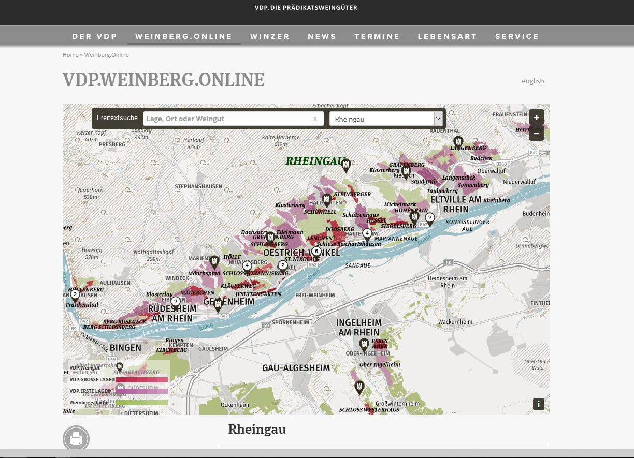Open the map info 'i' button
634x458 pixels.
coord(538,404)
